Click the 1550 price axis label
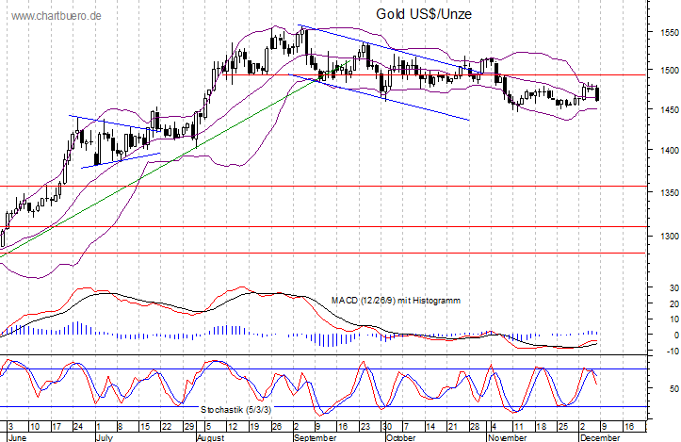The image size is (681, 442). pos(670,32)
